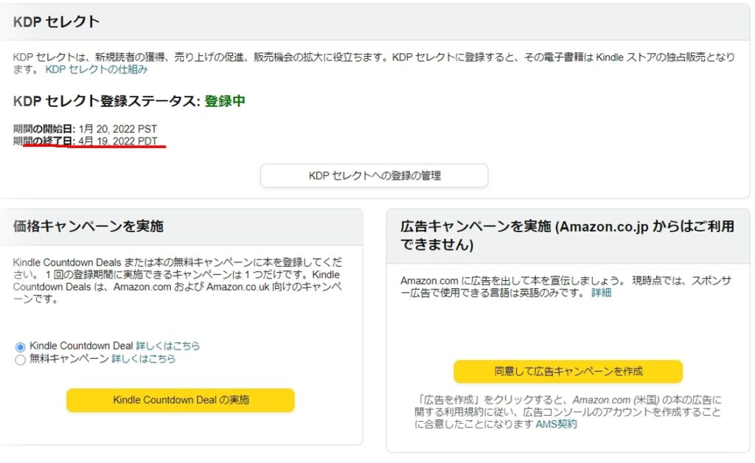Open 詳しくはこちら link beside Kindle Countdown Deal
The width and height of the screenshot is (755, 463).
click(x=168, y=346)
